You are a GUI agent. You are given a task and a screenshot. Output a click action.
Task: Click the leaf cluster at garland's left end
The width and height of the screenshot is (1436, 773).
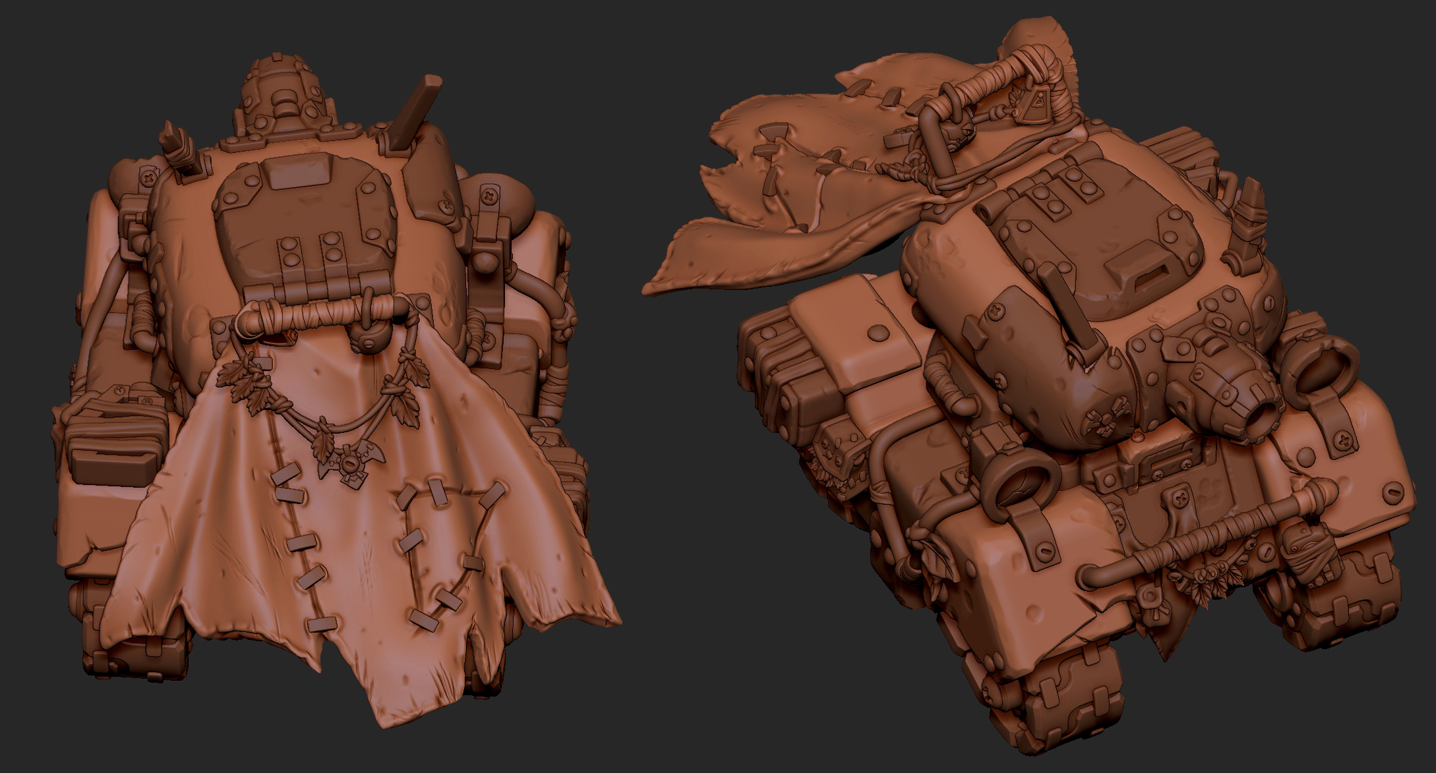click(243, 386)
